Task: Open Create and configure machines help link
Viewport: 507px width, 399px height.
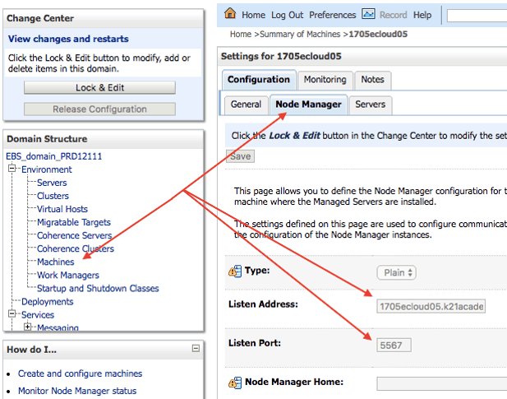Action: tap(81, 373)
